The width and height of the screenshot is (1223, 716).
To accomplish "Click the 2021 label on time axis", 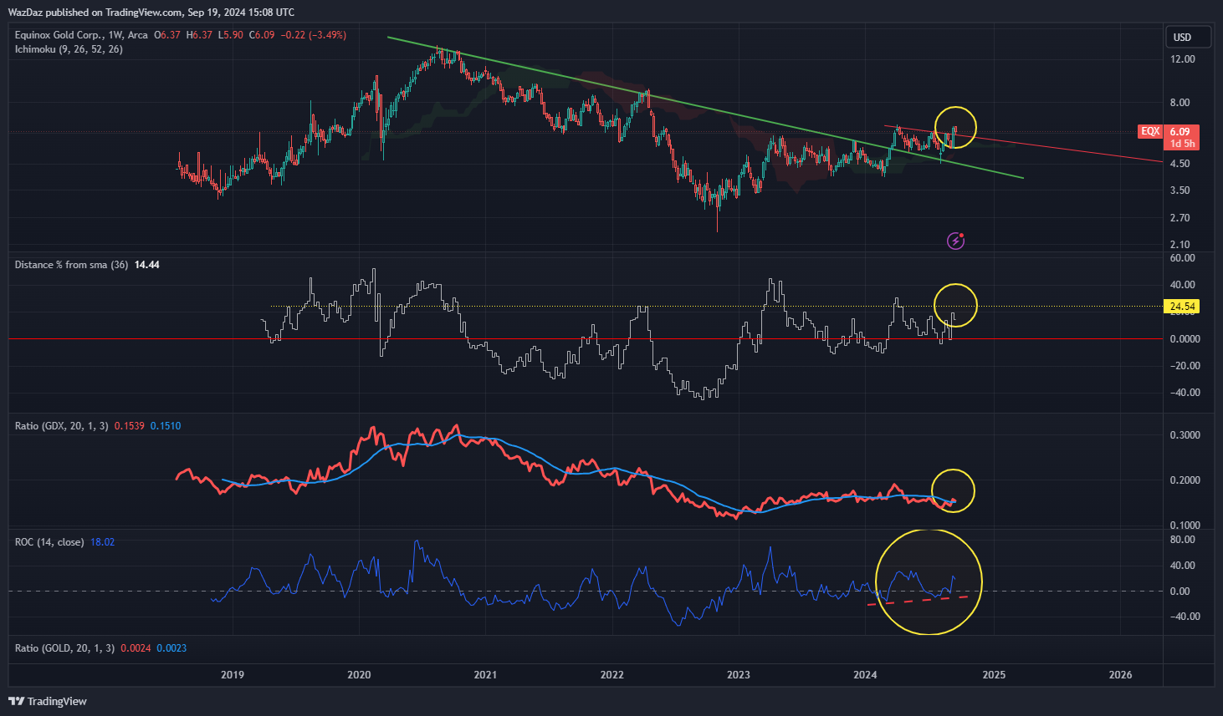I will click(x=485, y=675).
